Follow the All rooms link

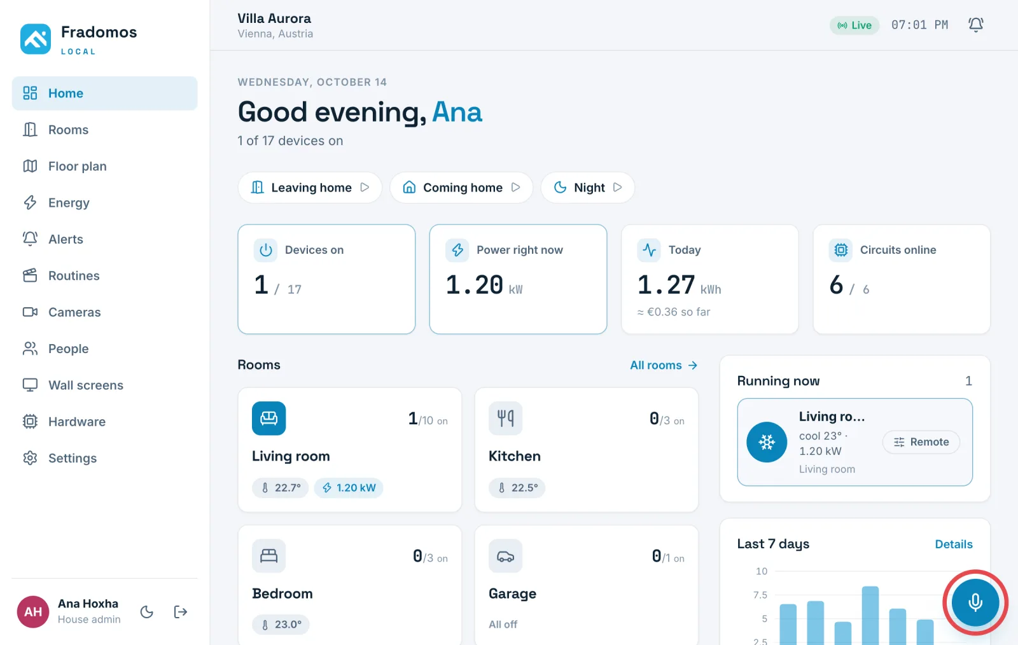(x=664, y=365)
